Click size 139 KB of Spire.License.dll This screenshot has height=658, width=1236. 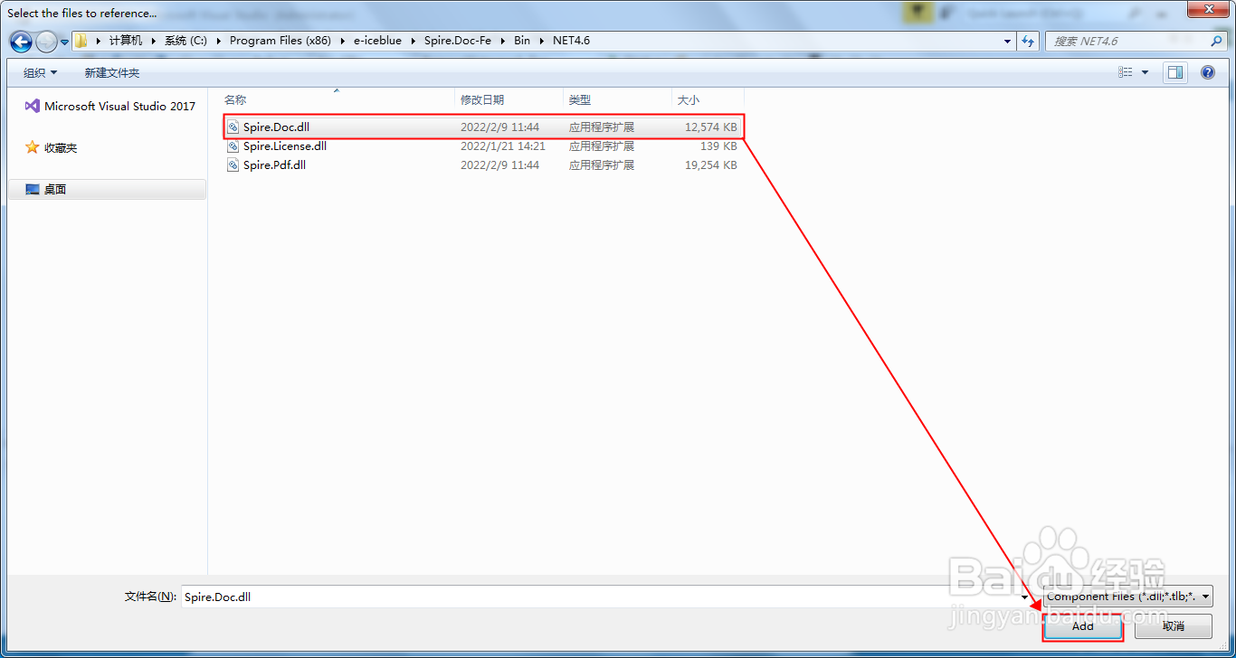pos(718,146)
